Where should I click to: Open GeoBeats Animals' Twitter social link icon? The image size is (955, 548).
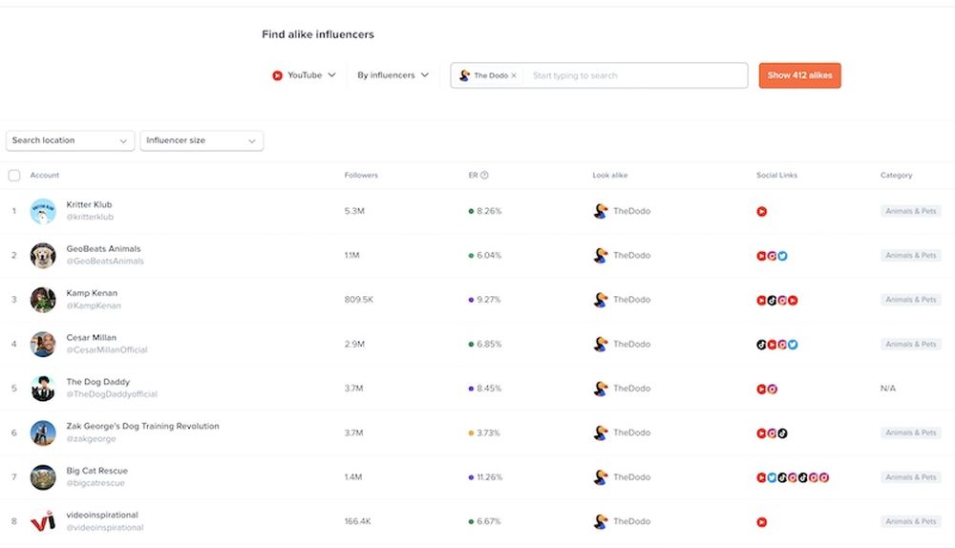[x=783, y=256]
